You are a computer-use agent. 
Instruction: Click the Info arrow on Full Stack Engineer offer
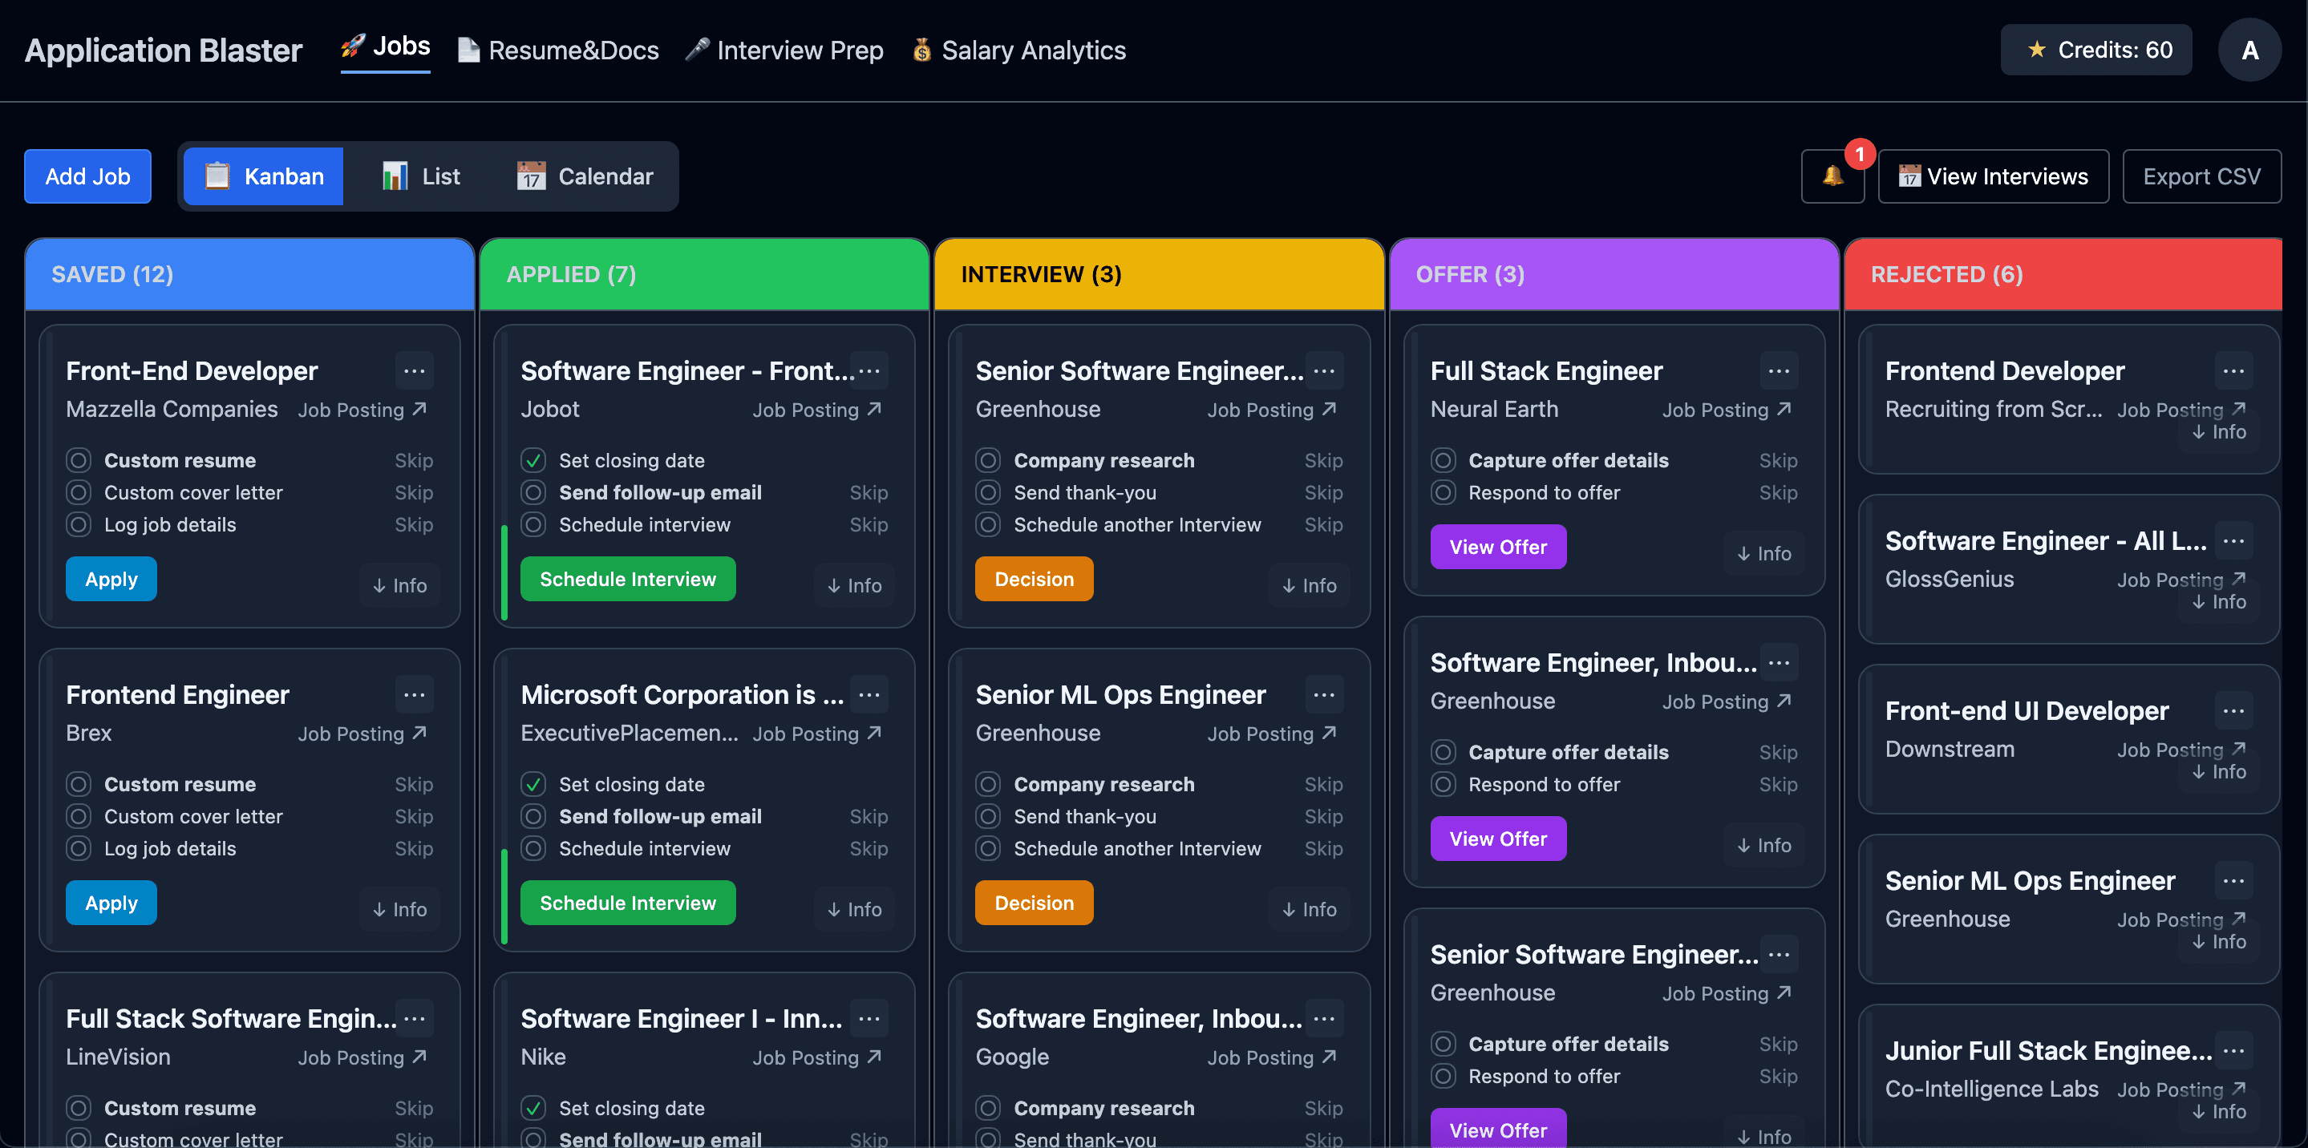1763,553
